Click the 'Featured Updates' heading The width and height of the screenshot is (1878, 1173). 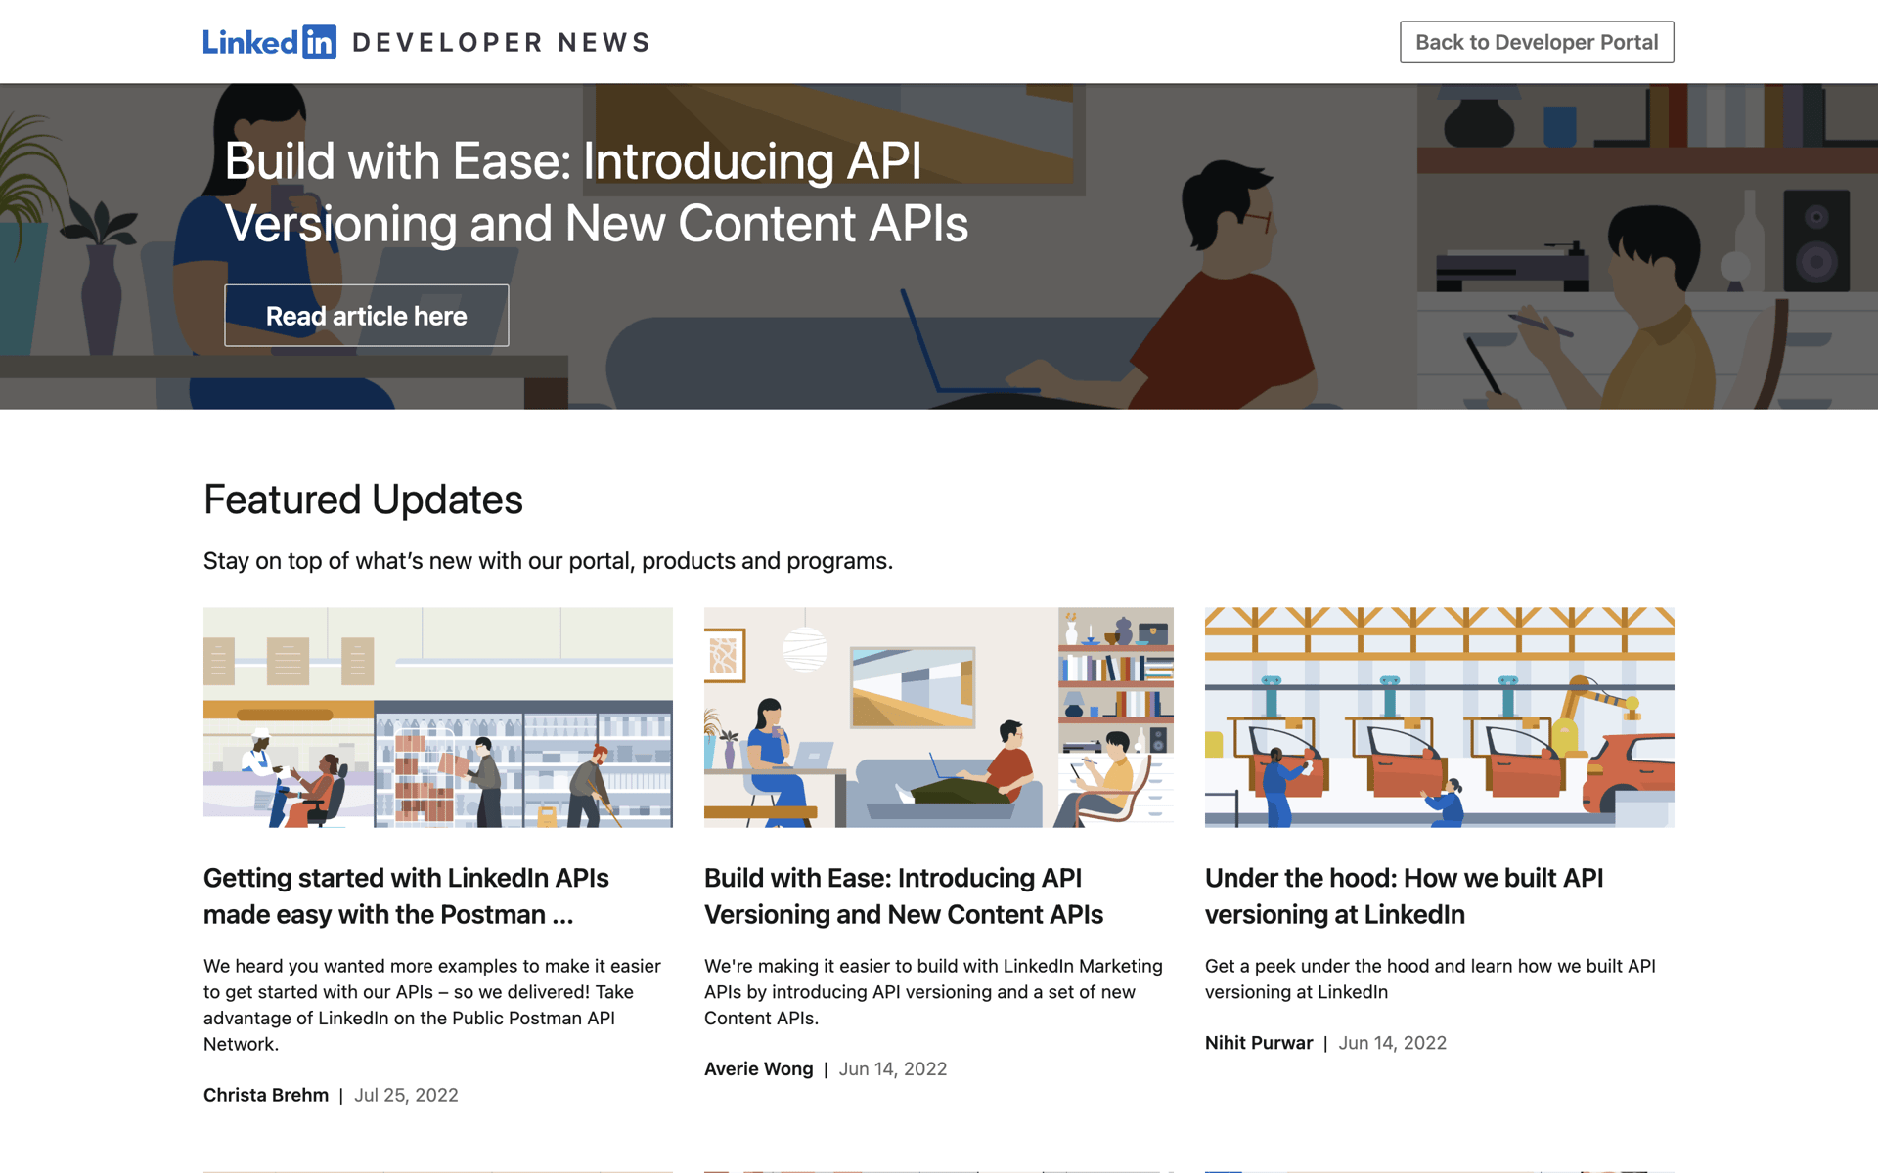click(363, 500)
